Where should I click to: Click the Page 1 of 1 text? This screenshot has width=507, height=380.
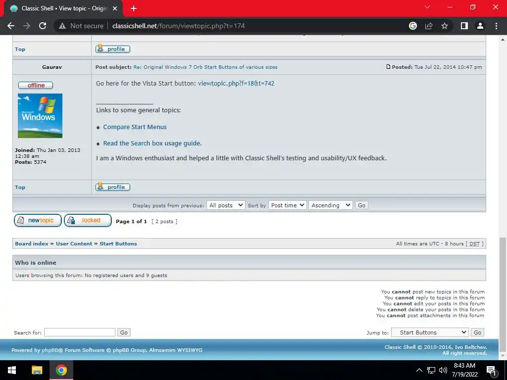click(x=131, y=221)
